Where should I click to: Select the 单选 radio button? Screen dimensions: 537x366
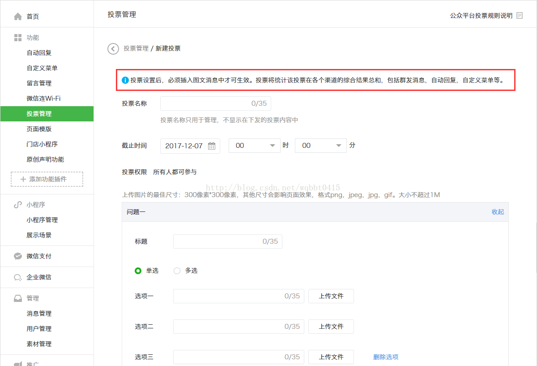click(x=138, y=271)
